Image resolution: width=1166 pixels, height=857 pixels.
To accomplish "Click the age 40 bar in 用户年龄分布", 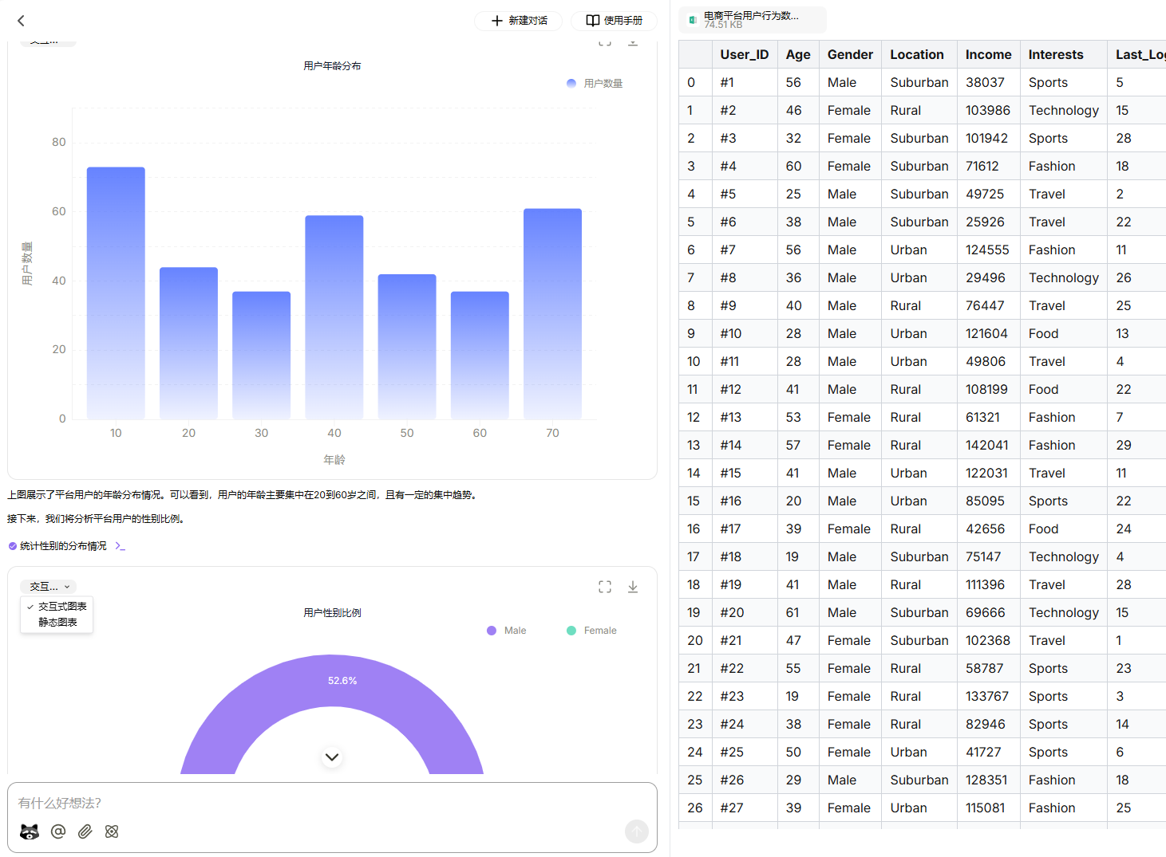I will pos(334,317).
